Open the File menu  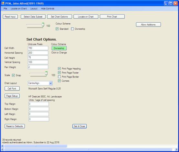click(x=5, y=9)
